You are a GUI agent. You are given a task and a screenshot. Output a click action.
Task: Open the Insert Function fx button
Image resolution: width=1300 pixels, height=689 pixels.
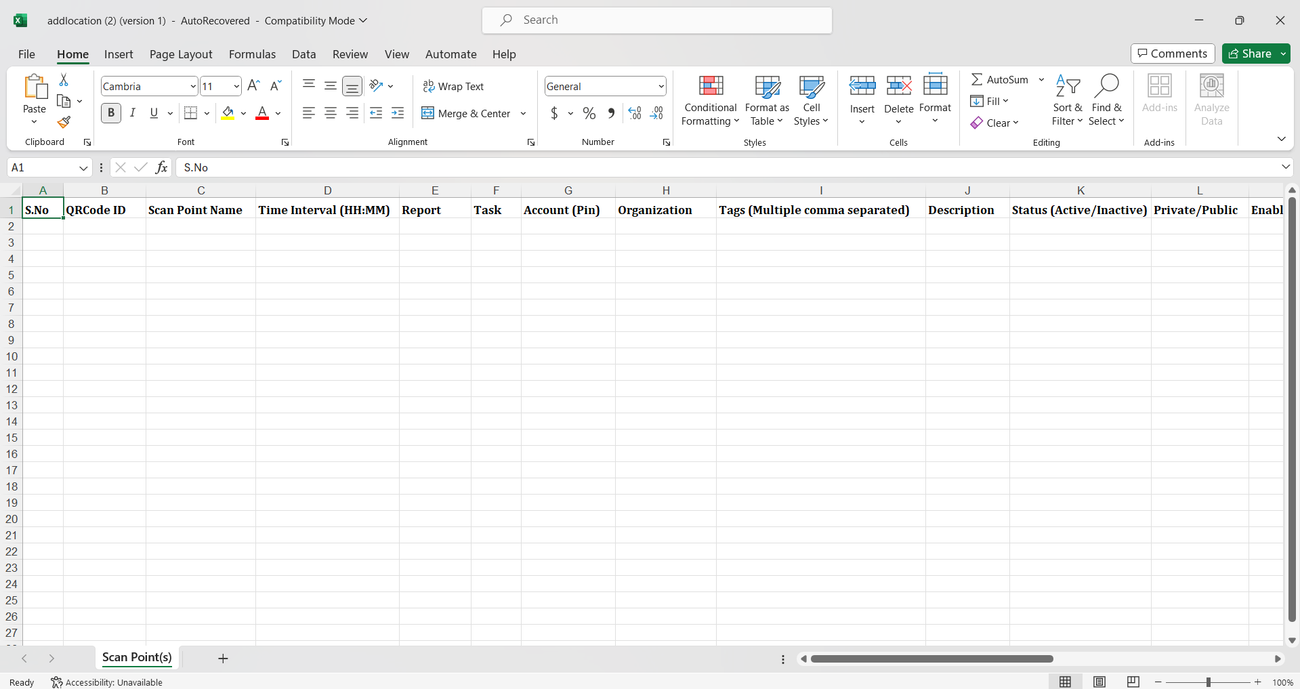pos(161,167)
